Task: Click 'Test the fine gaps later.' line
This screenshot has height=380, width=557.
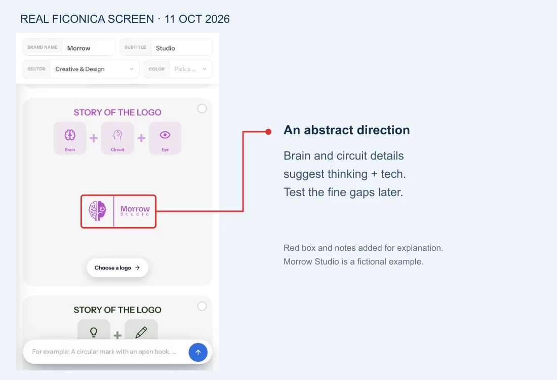Action: [343, 193]
